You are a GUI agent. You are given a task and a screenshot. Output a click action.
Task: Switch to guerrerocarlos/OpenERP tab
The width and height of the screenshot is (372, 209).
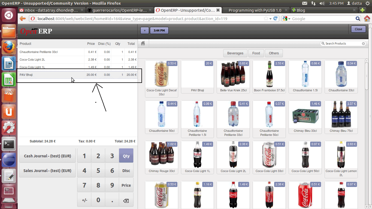pyautogui.click(x=120, y=10)
